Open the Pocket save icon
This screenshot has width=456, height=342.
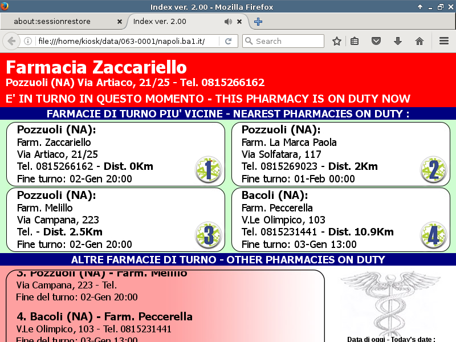(376, 41)
